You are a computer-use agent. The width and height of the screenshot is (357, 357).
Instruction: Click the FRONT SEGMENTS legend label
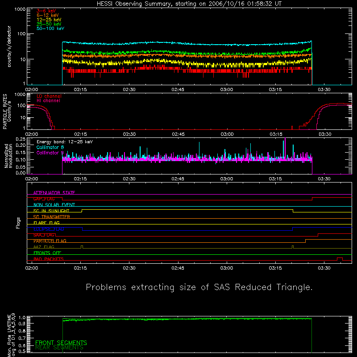[x=61, y=343]
